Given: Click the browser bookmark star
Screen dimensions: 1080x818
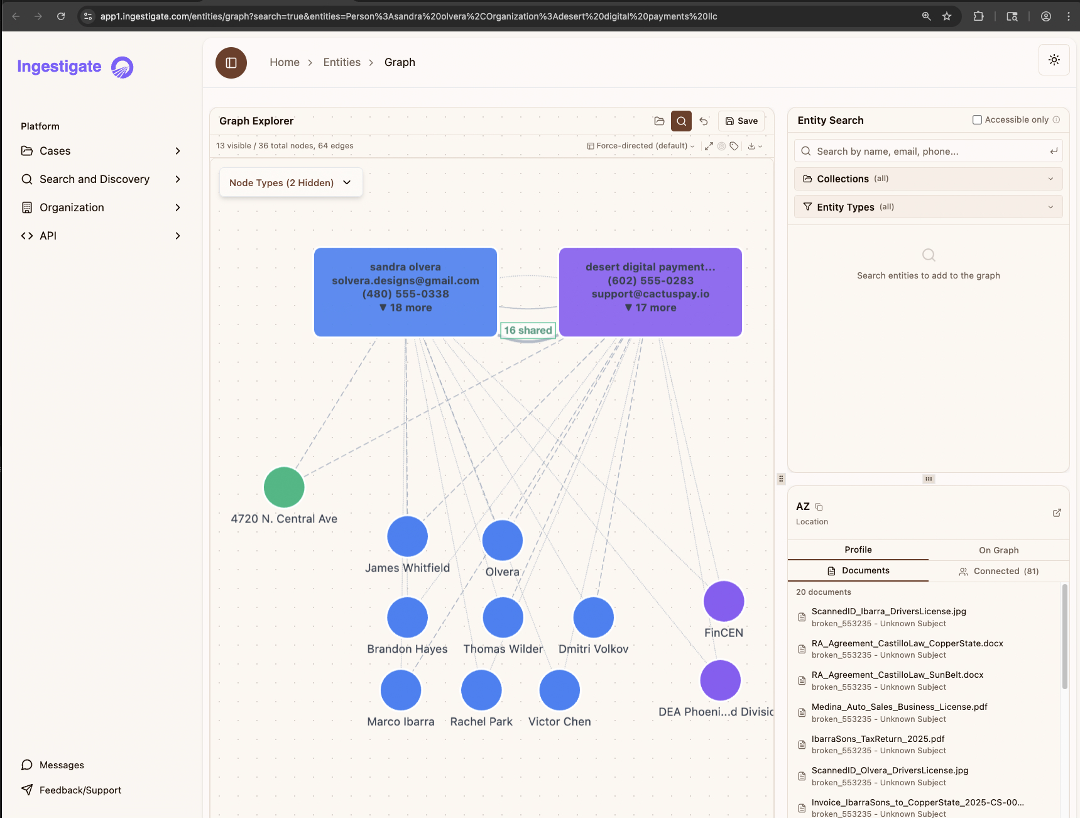Looking at the screenshot, I should click(x=947, y=16).
